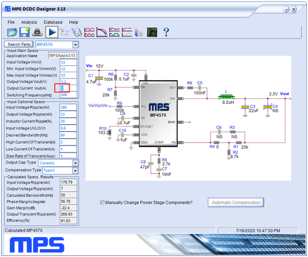Click the blue question mark help icon

(166, 32)
